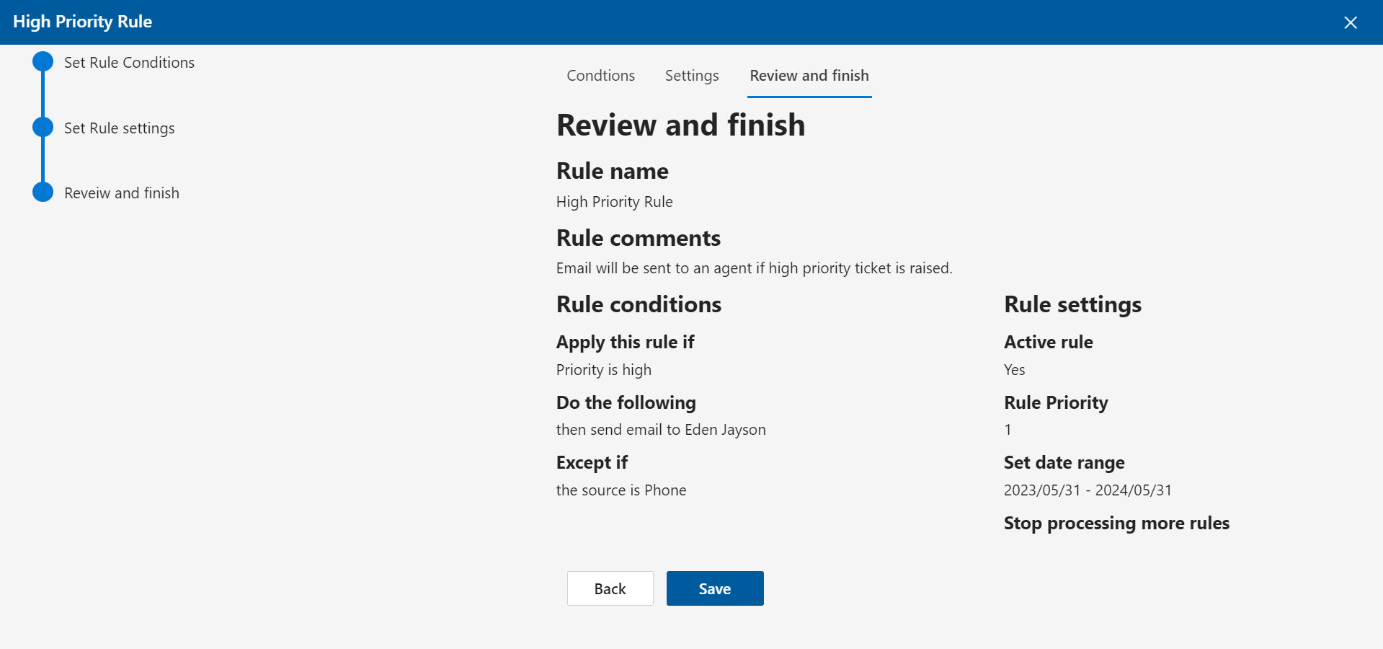Click the High Priority Rule dialog title
Viewport: 1383px width, 649px height.
(x=82, y=22)
